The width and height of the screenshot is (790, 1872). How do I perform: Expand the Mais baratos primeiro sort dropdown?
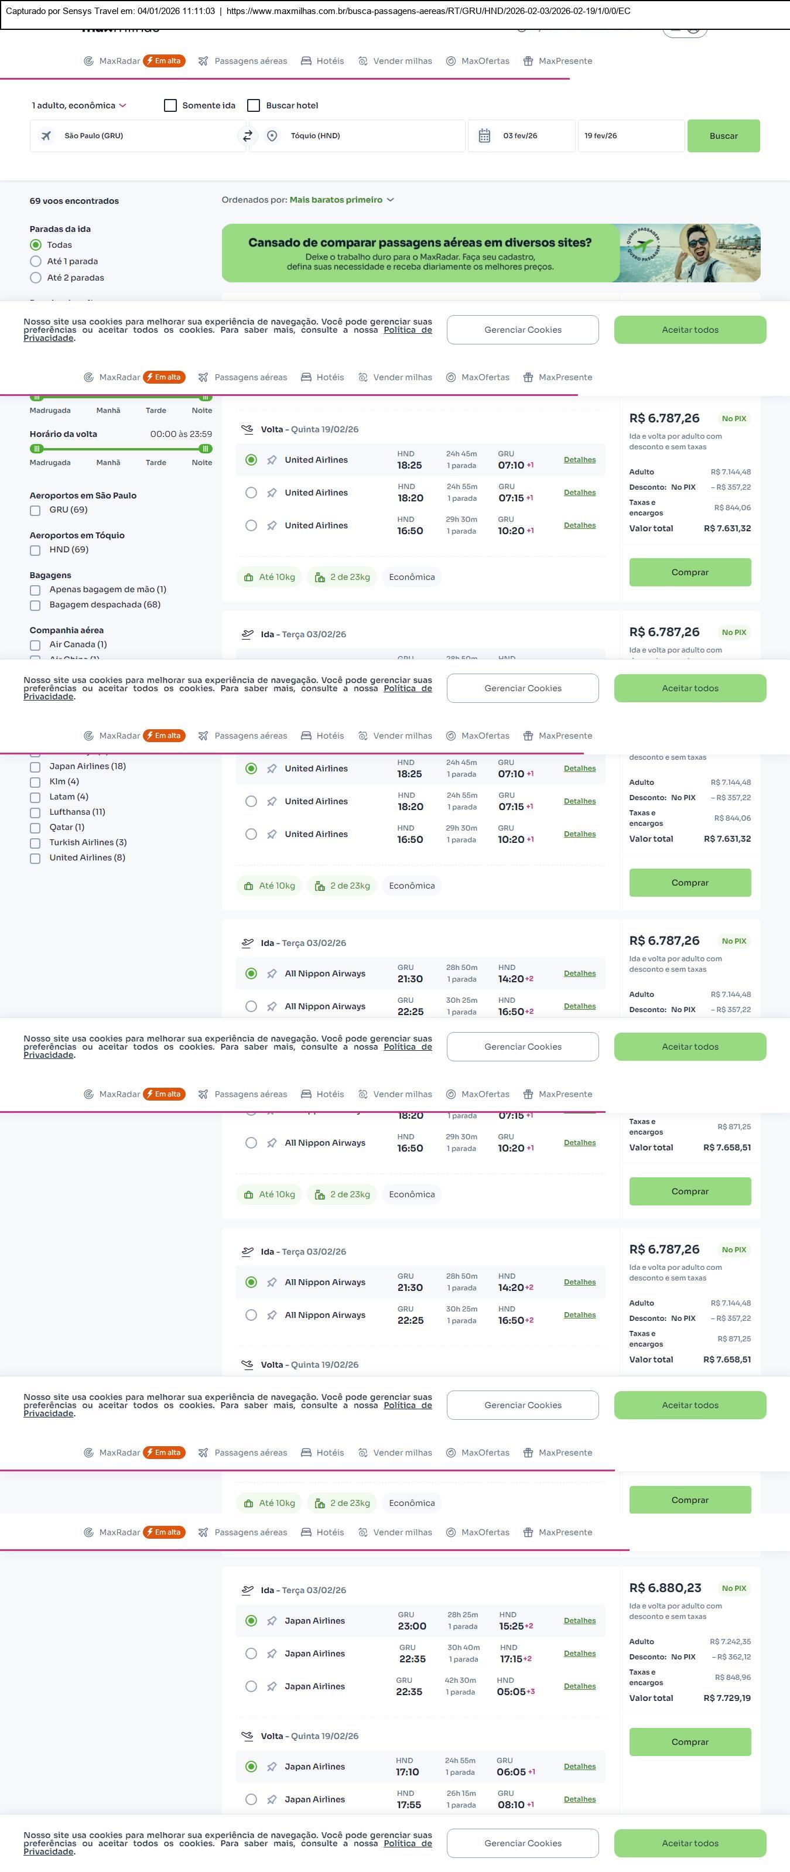click(341, 200)
